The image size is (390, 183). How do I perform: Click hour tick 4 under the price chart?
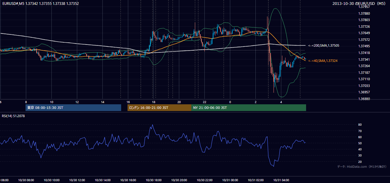(281, 102)
